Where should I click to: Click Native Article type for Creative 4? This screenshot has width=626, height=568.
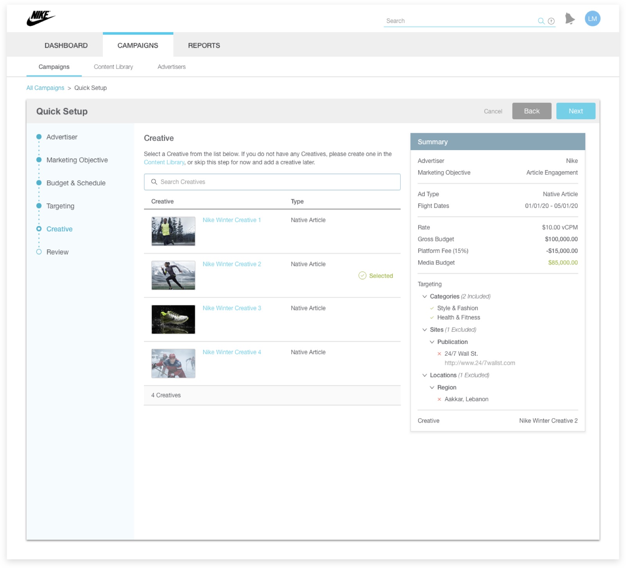pos(308,352)
